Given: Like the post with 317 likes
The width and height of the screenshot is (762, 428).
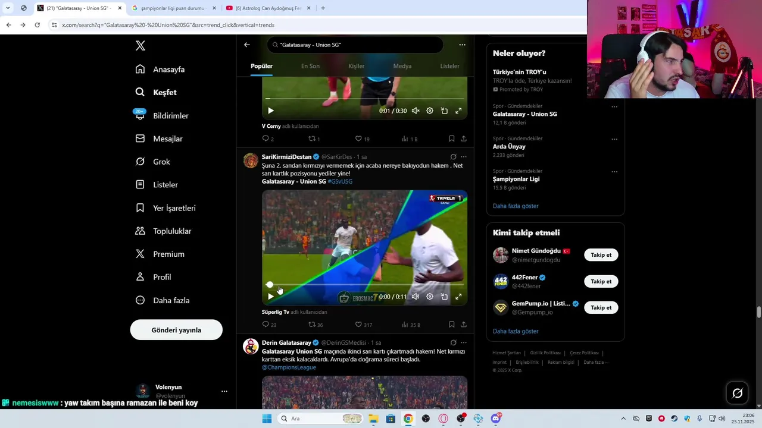Looking at the screenshot, I should (363, 325).
